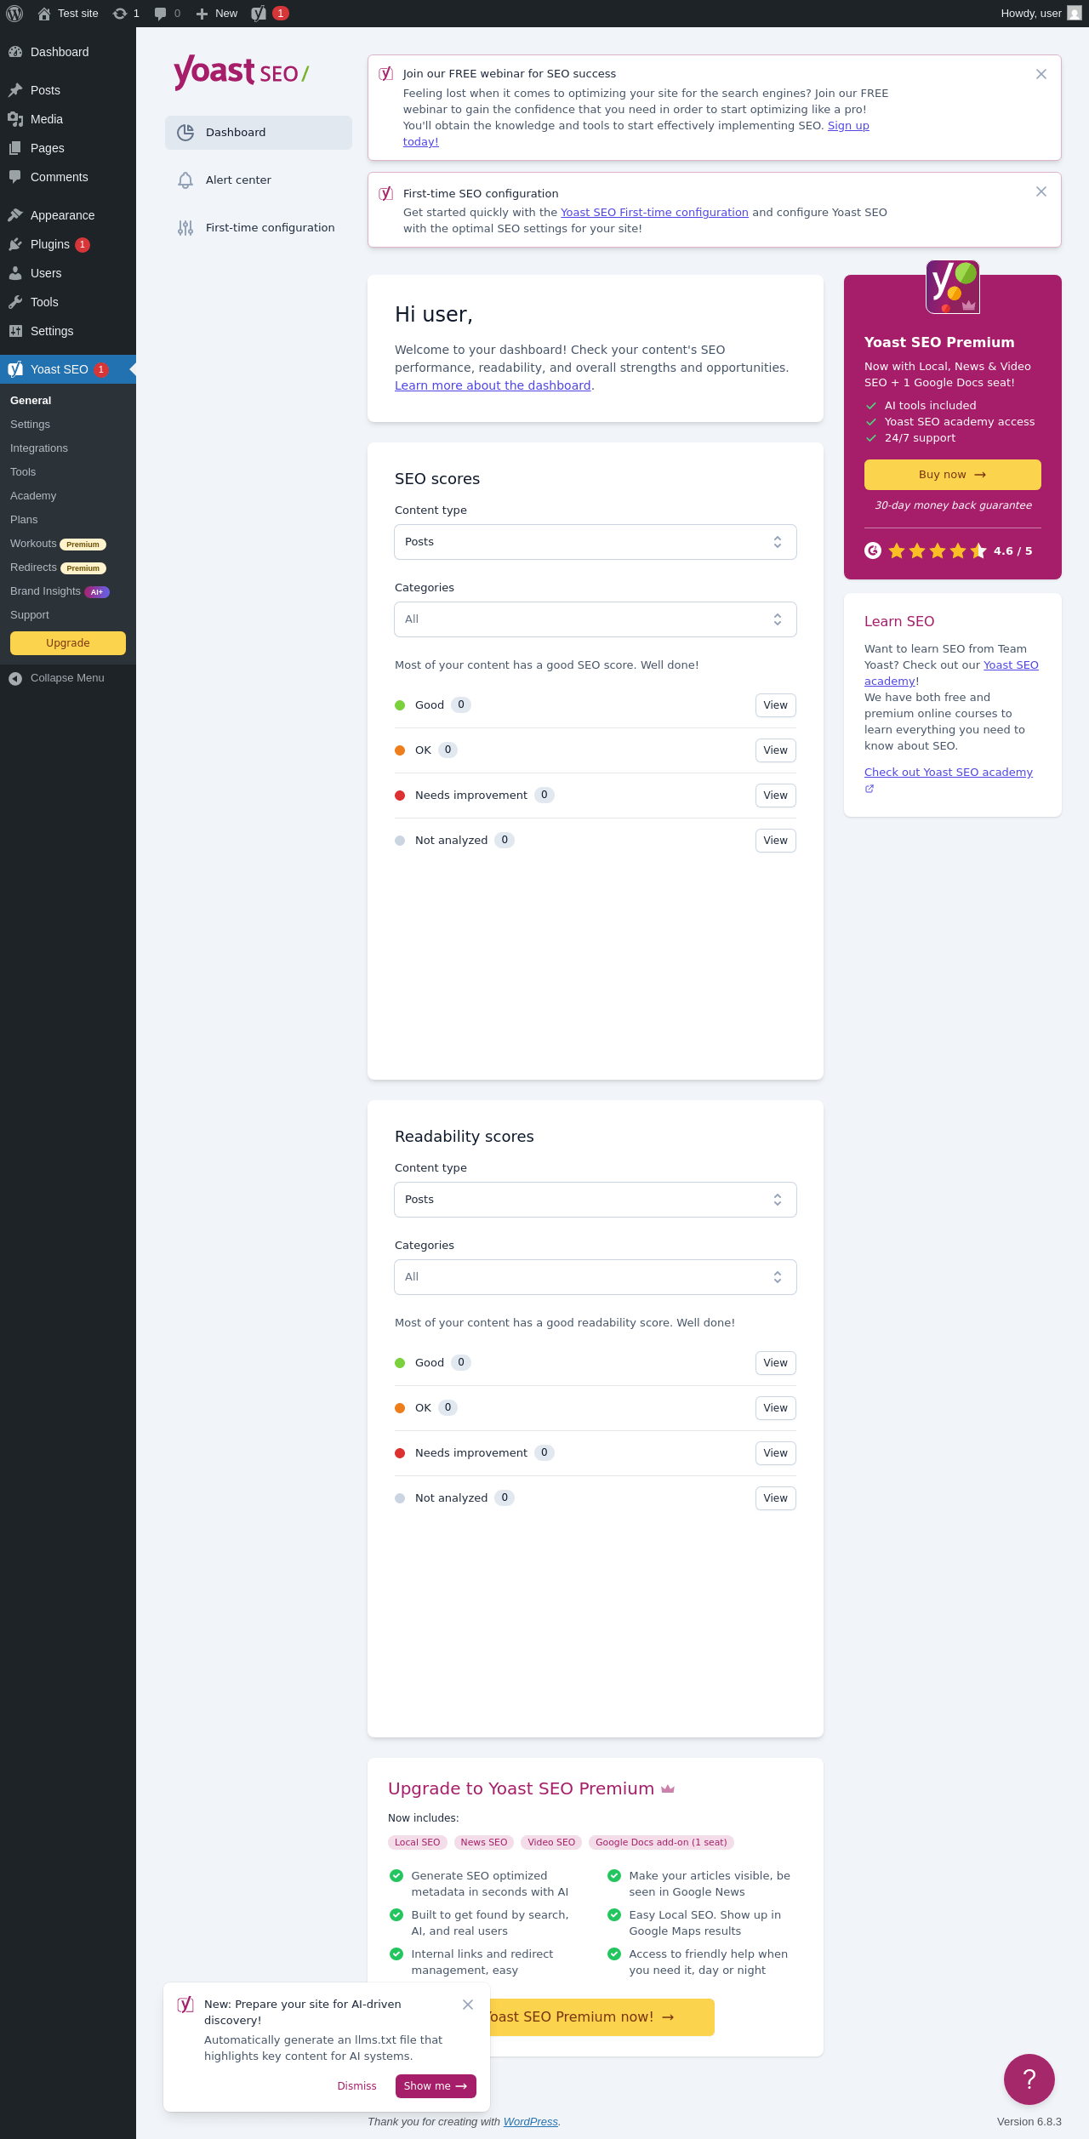Open SEO scores Categories dropdown

(x=596, y=619)
